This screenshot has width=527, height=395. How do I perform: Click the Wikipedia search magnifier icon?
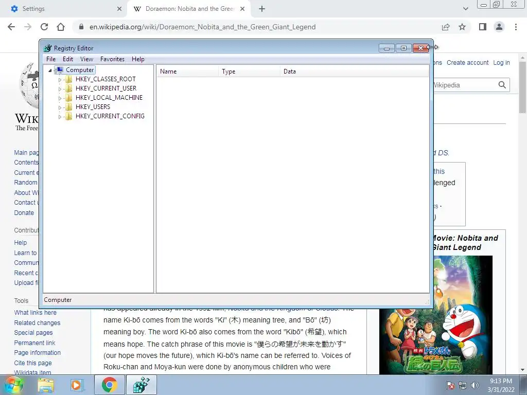tap(502, 85)
